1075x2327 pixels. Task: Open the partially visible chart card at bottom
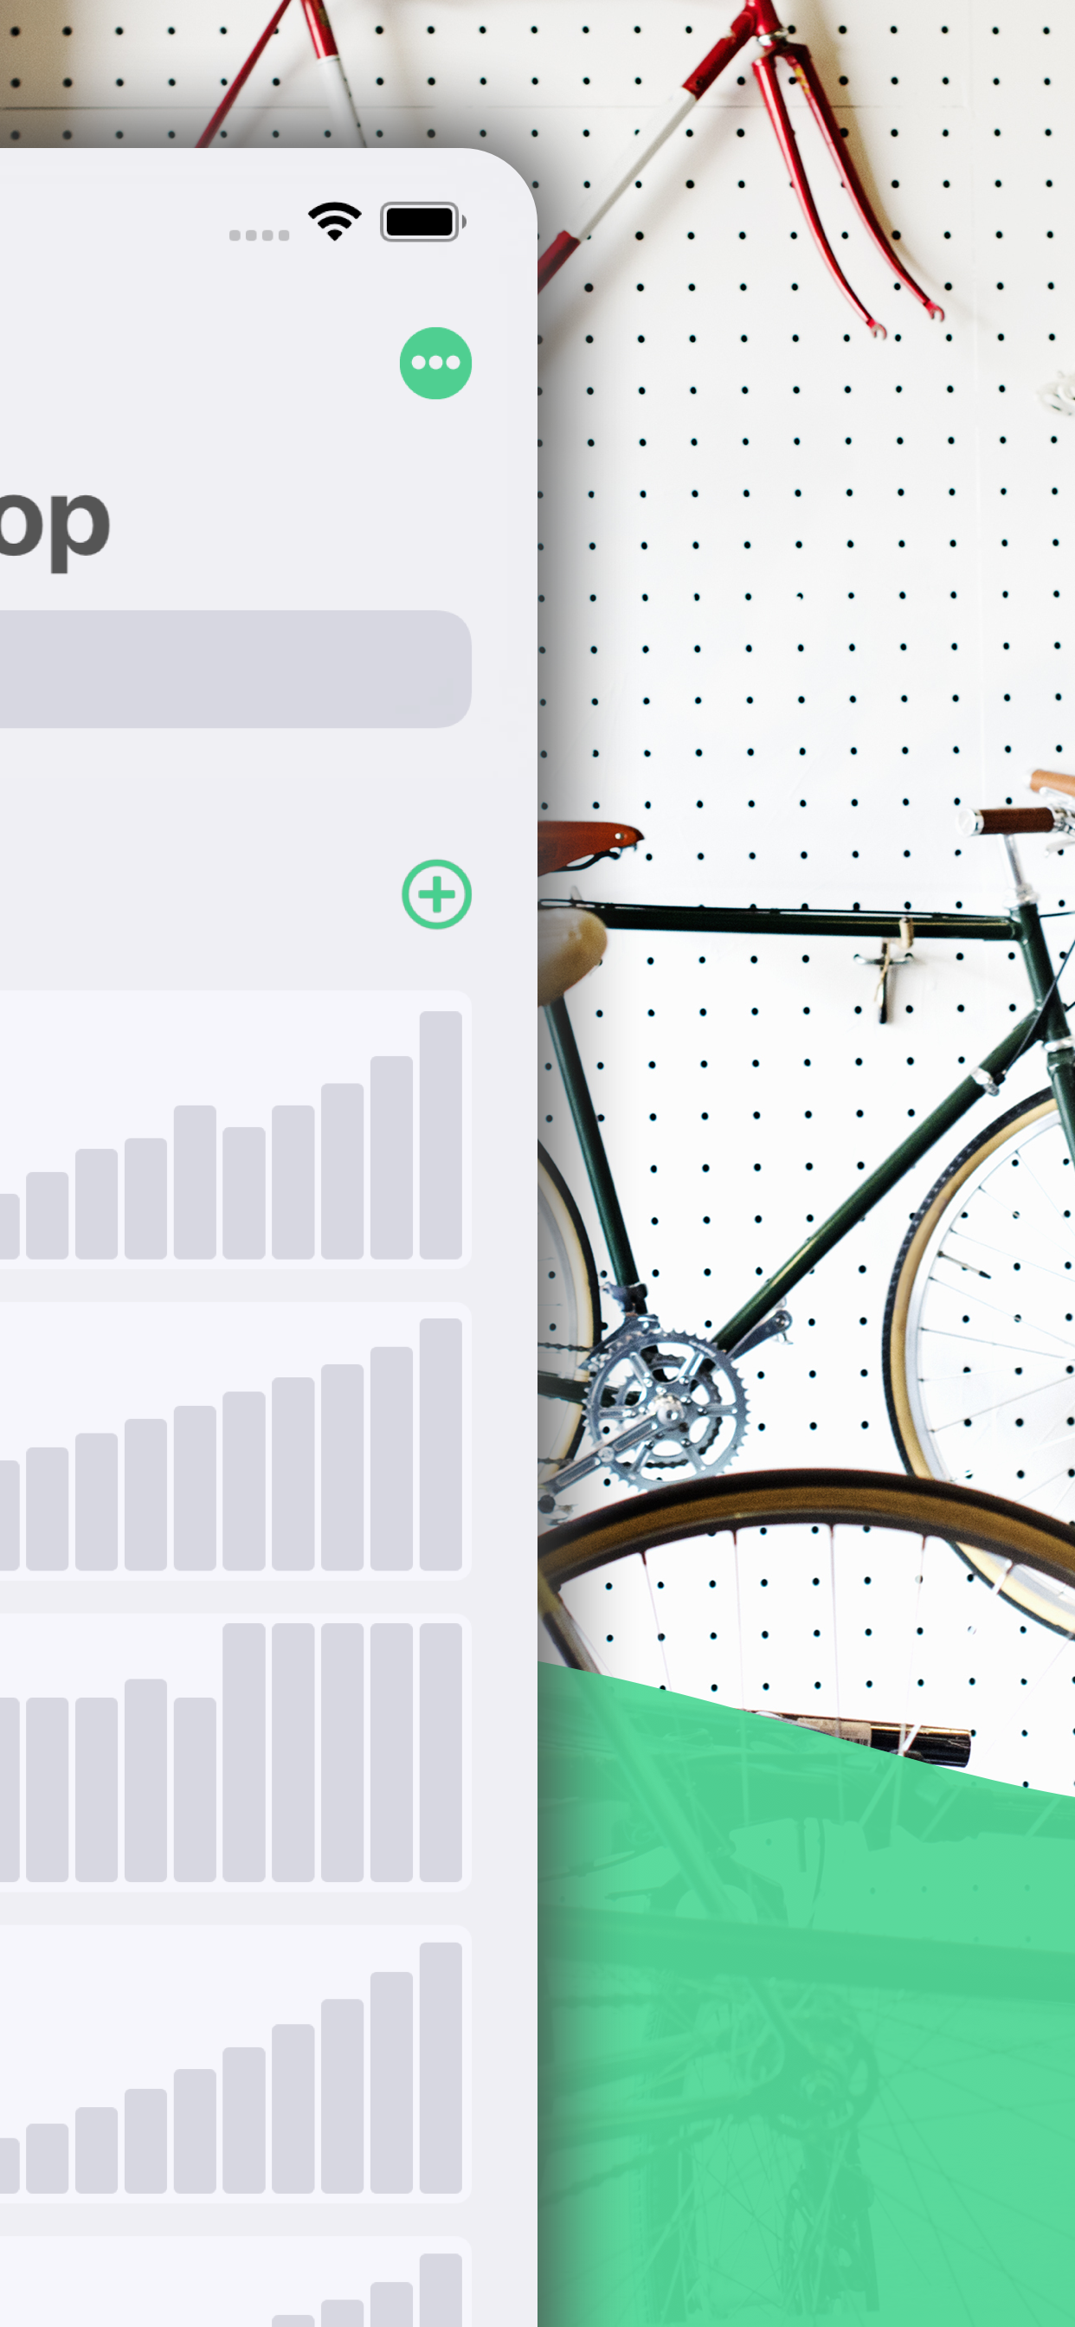(235, 2282)
